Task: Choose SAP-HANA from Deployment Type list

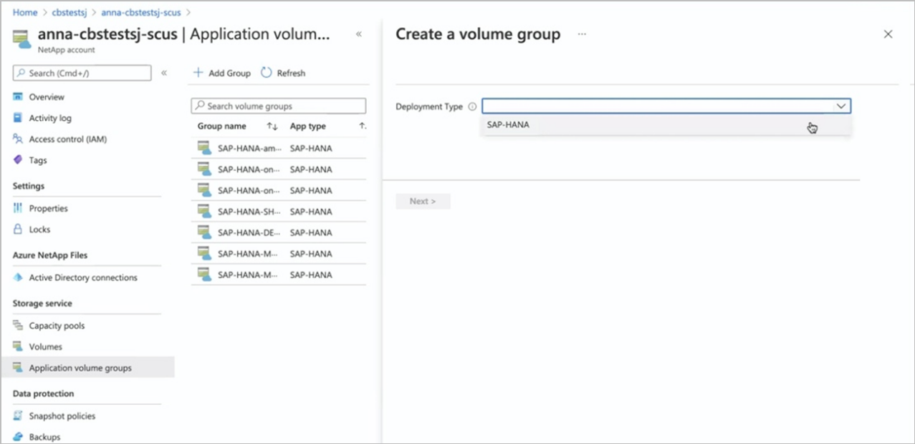Action: tap(666, 125)
